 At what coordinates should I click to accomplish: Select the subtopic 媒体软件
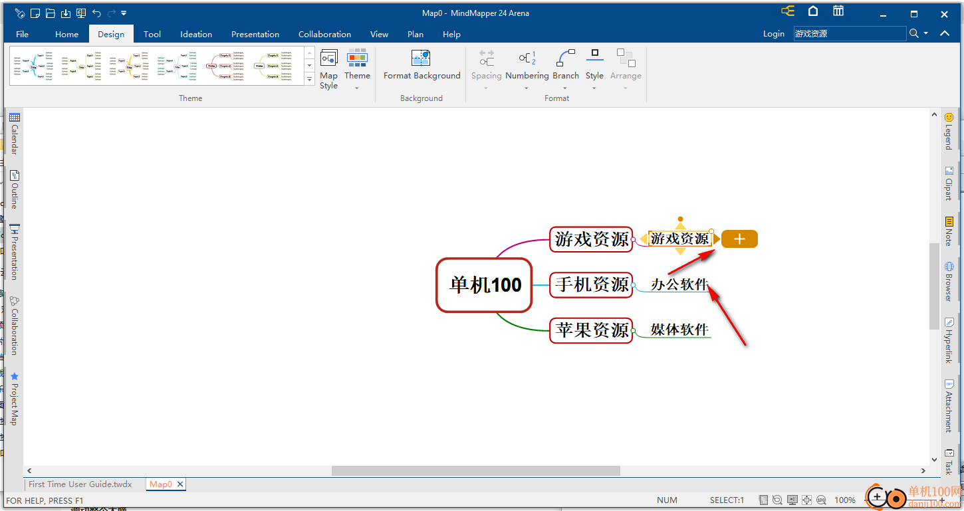[x=679, y=329]
